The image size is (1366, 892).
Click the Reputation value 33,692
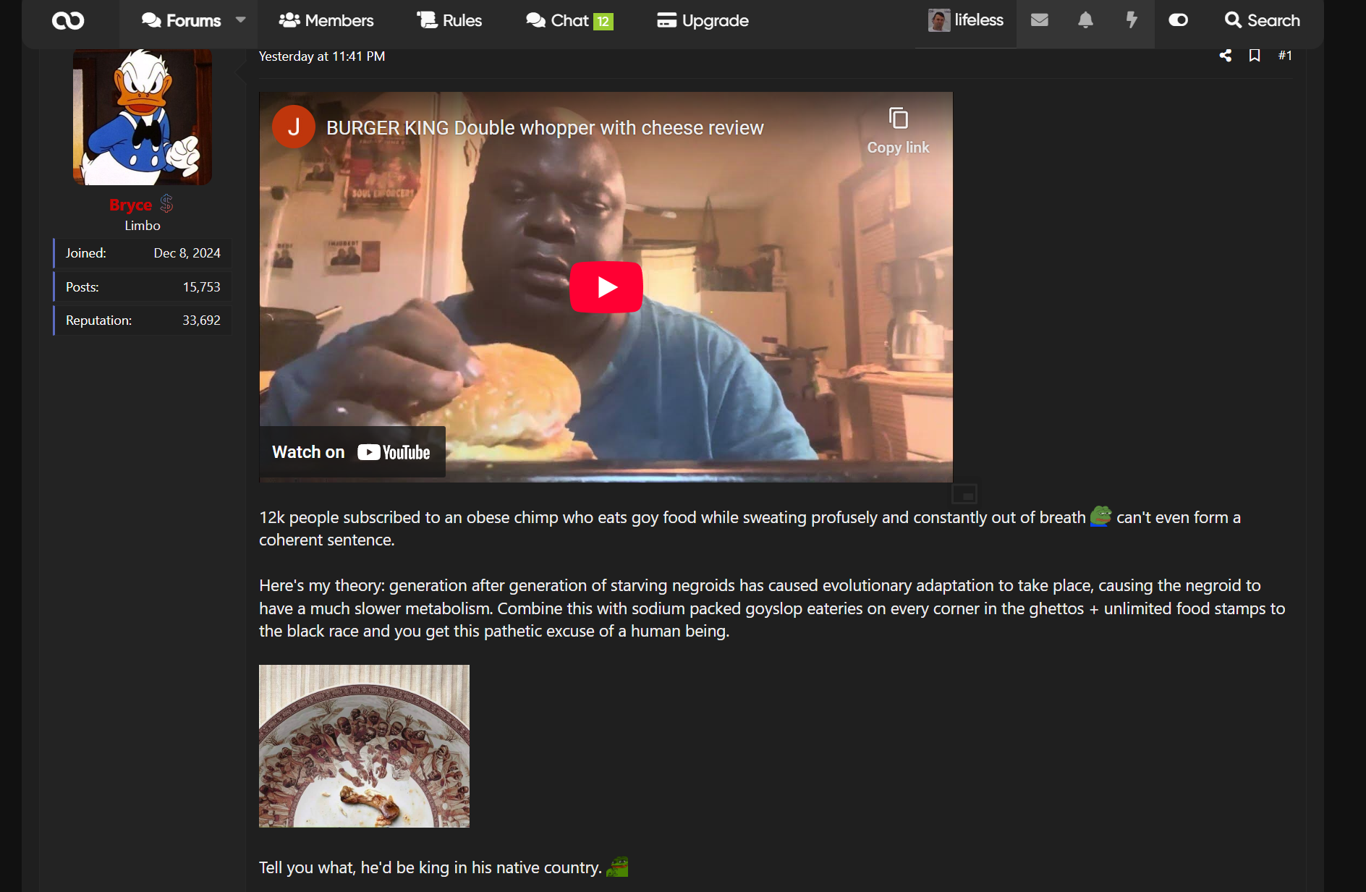(x=201, y=320)
